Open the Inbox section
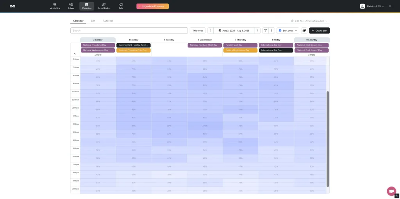This screenshot has width=400, height=199. (71, 6)
